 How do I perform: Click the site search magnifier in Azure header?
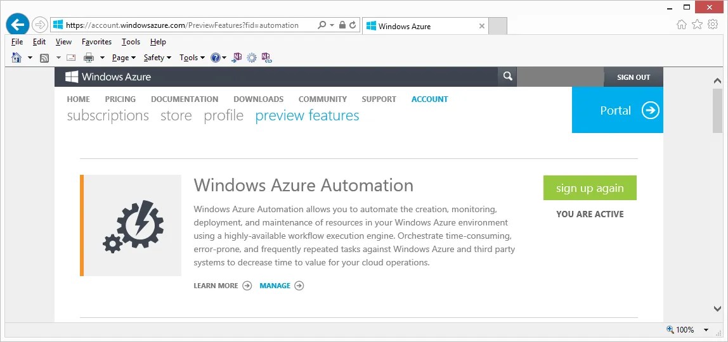(x=507, y=77)
